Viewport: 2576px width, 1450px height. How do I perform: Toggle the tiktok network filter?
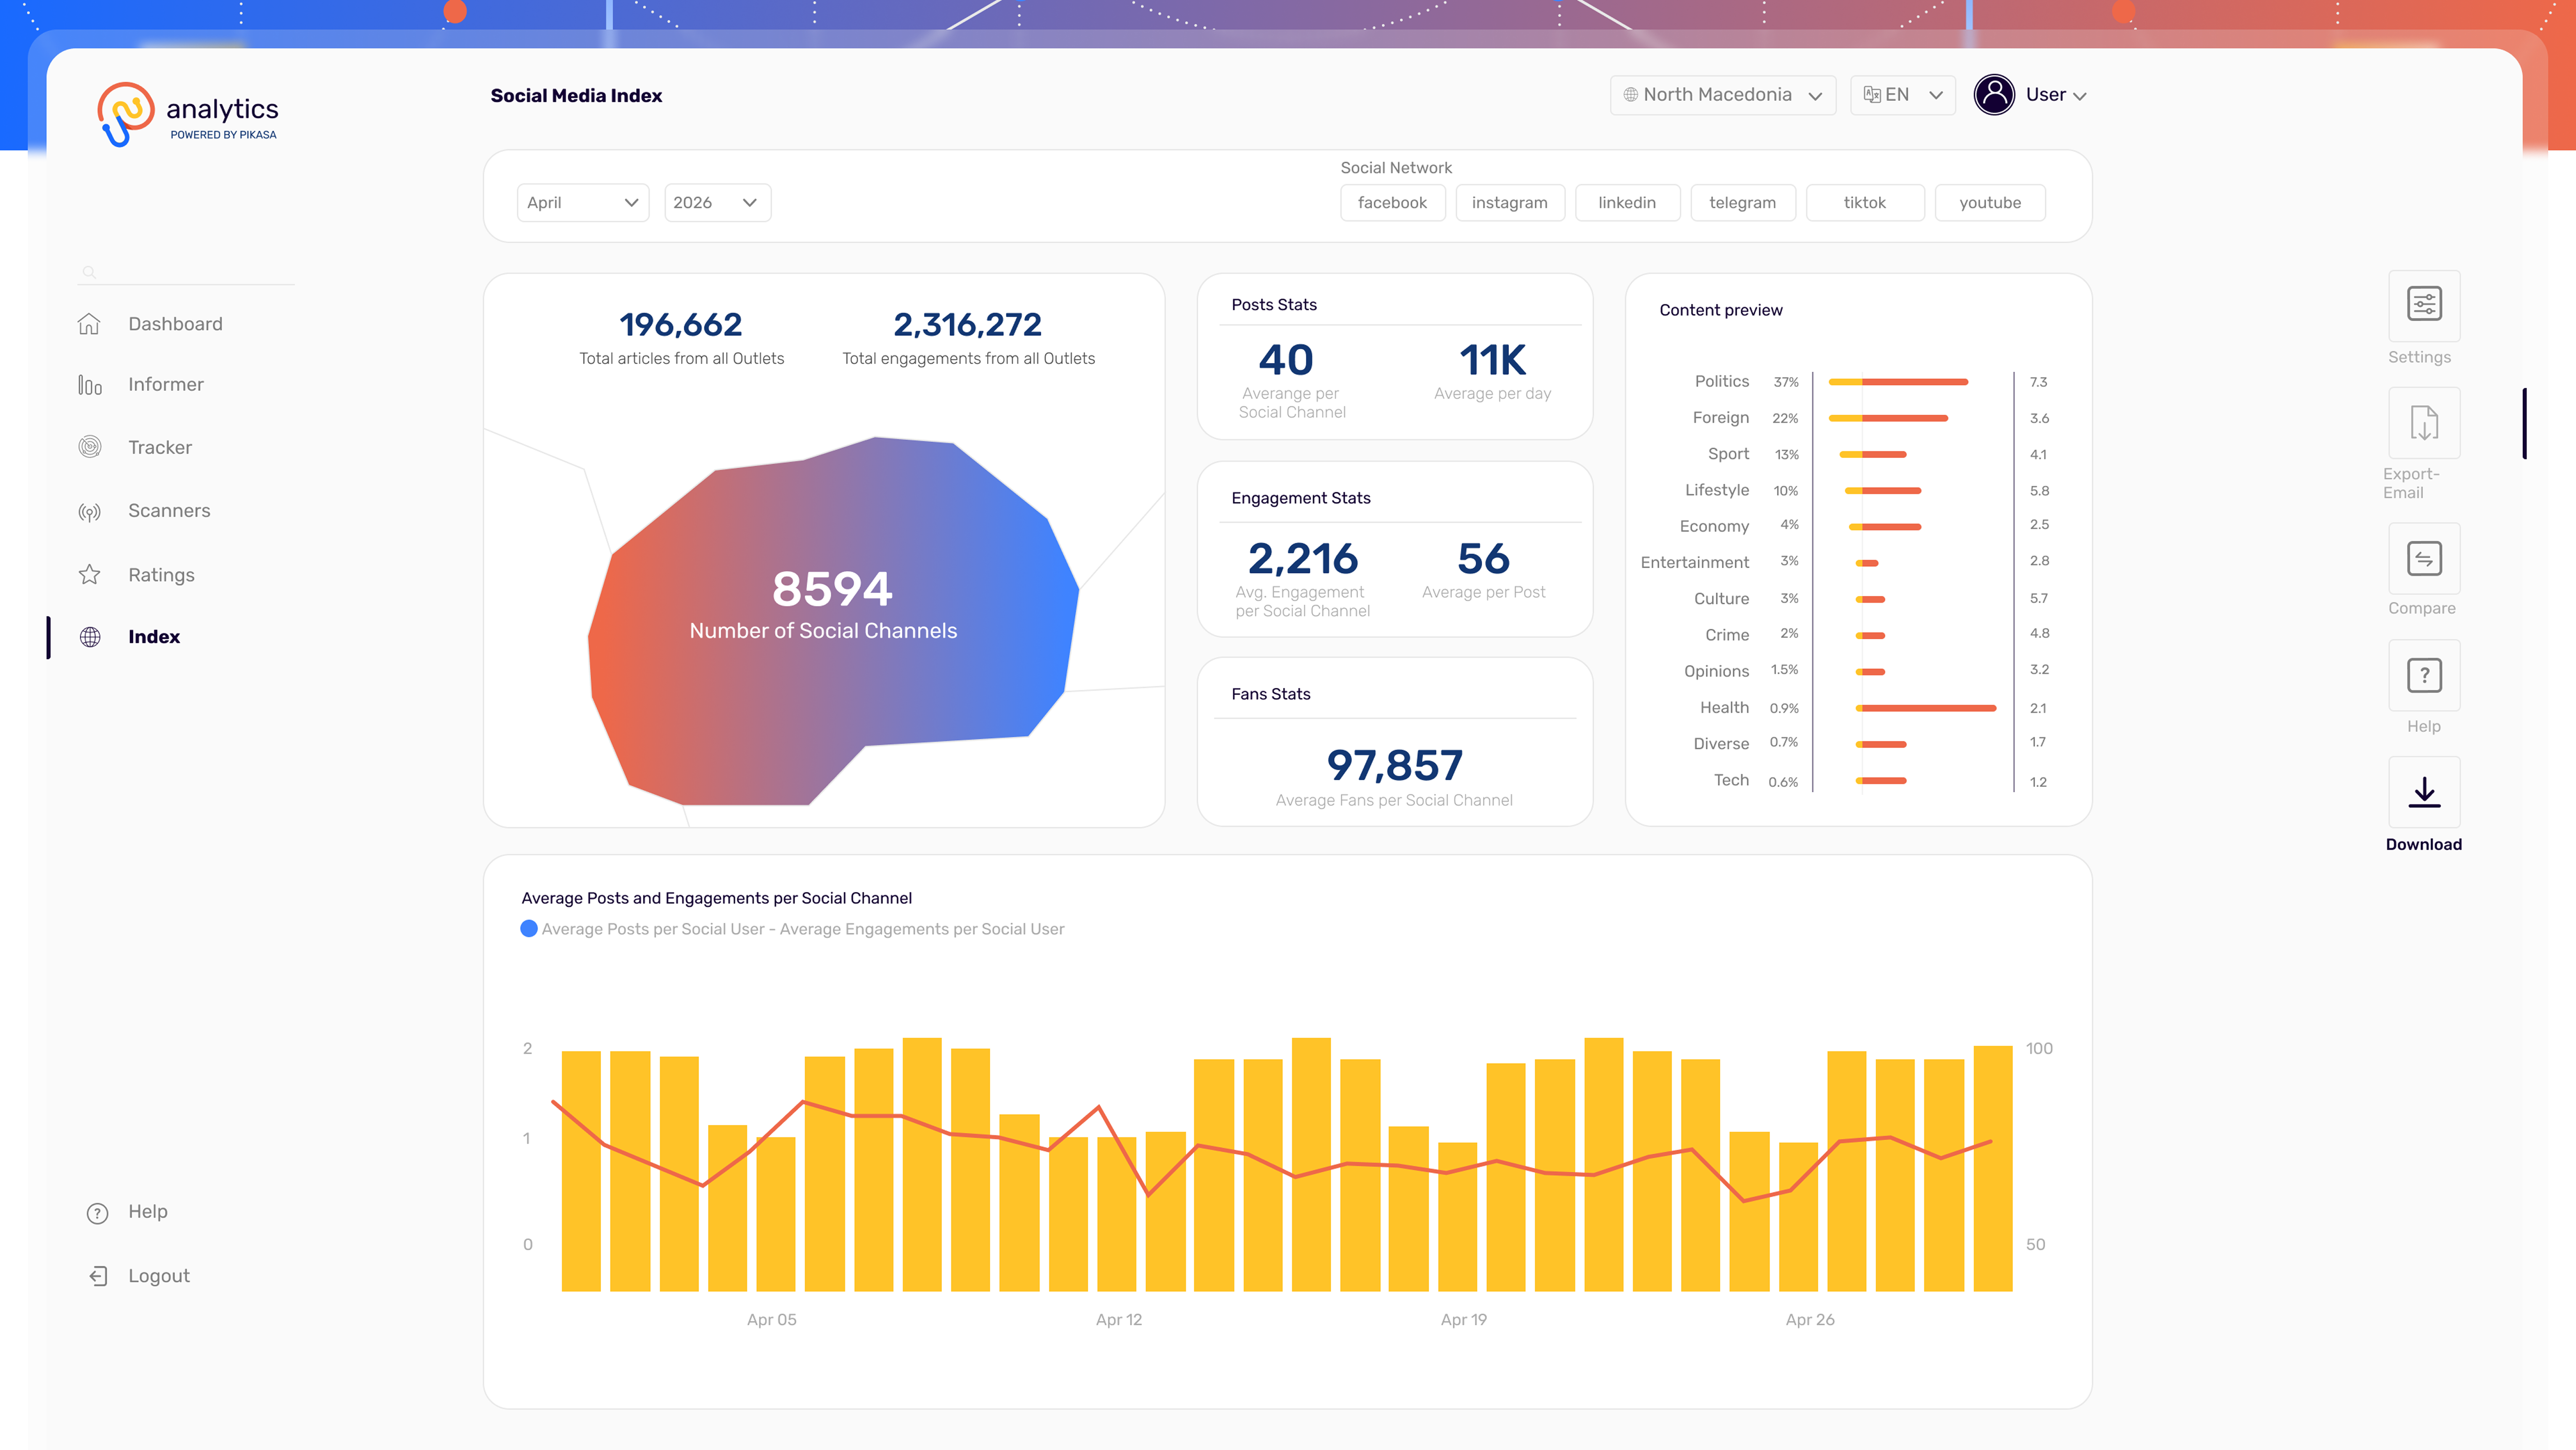(x=1864, y=203)
